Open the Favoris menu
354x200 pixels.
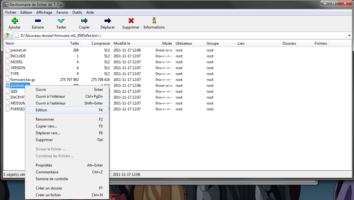point(62,12)
